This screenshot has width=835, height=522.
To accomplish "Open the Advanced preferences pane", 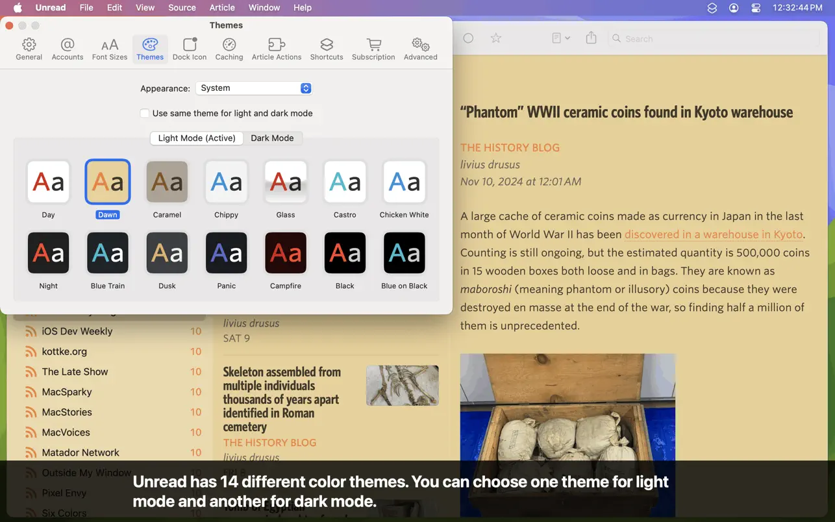I will 421,49.
